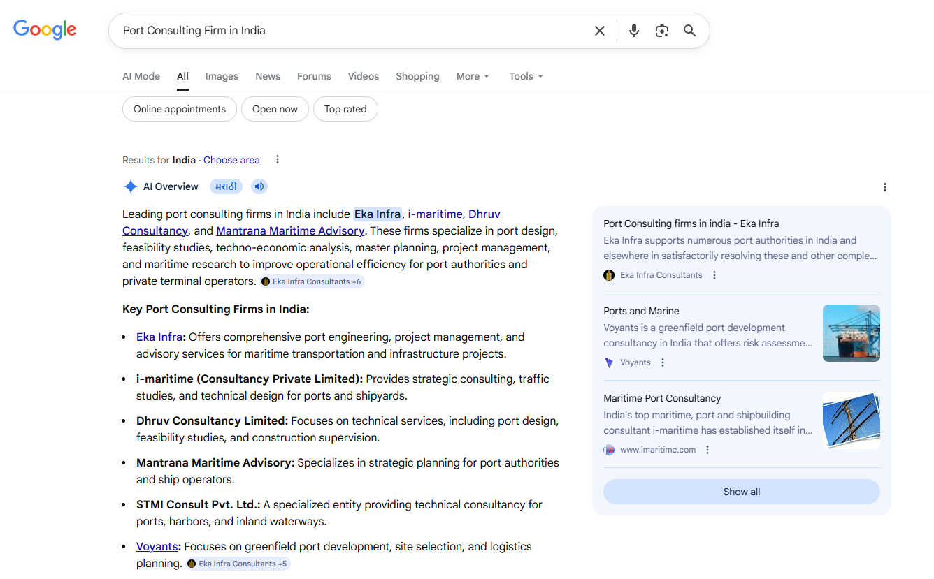Click the magnifier search button
This screenshot has width=934, height=579.
[690, 31]
